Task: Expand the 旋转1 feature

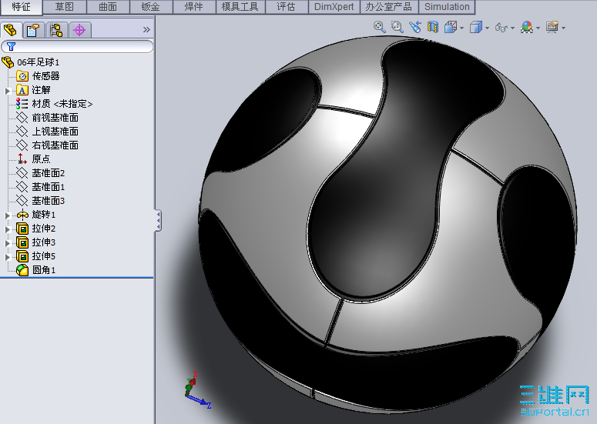Action: coord(8,215)
